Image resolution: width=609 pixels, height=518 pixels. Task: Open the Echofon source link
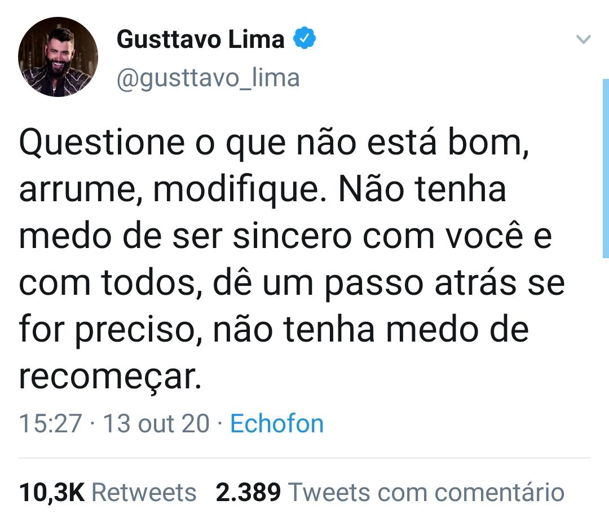click(x=277, y=423)
